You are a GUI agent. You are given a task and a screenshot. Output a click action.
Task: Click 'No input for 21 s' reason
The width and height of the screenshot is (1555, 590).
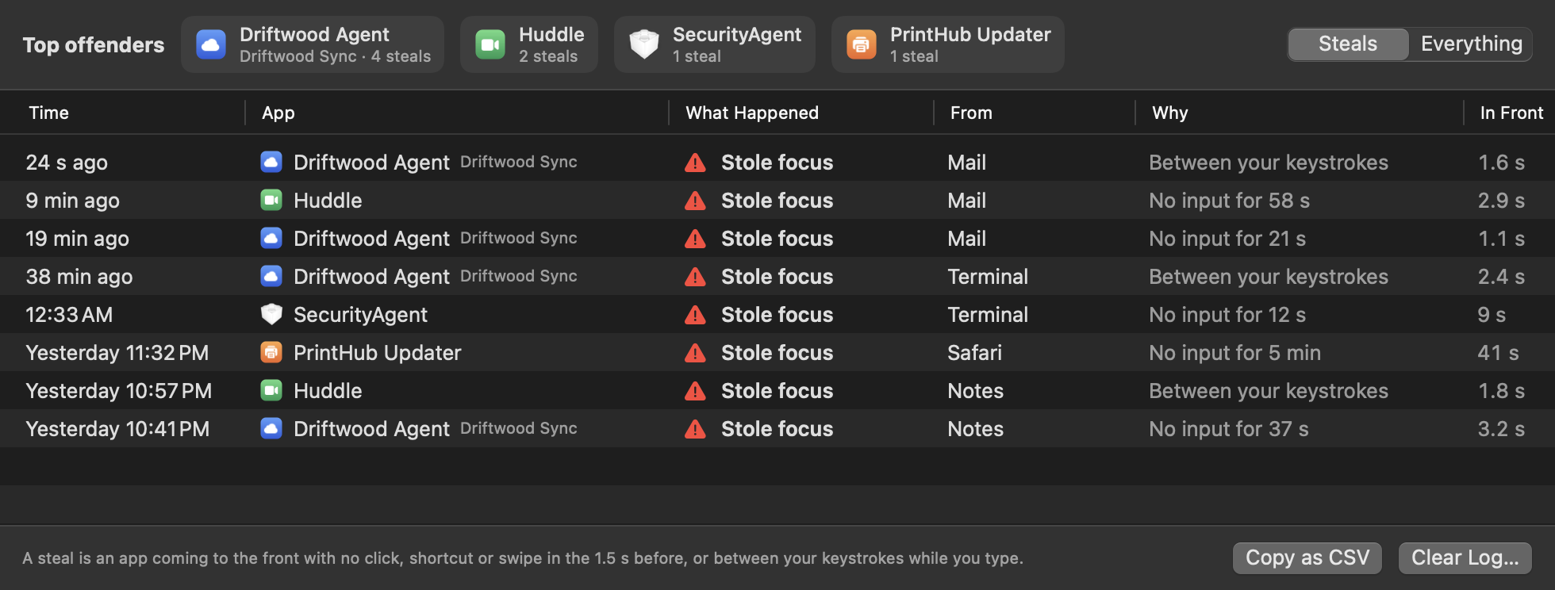[x=1227, y=239]
